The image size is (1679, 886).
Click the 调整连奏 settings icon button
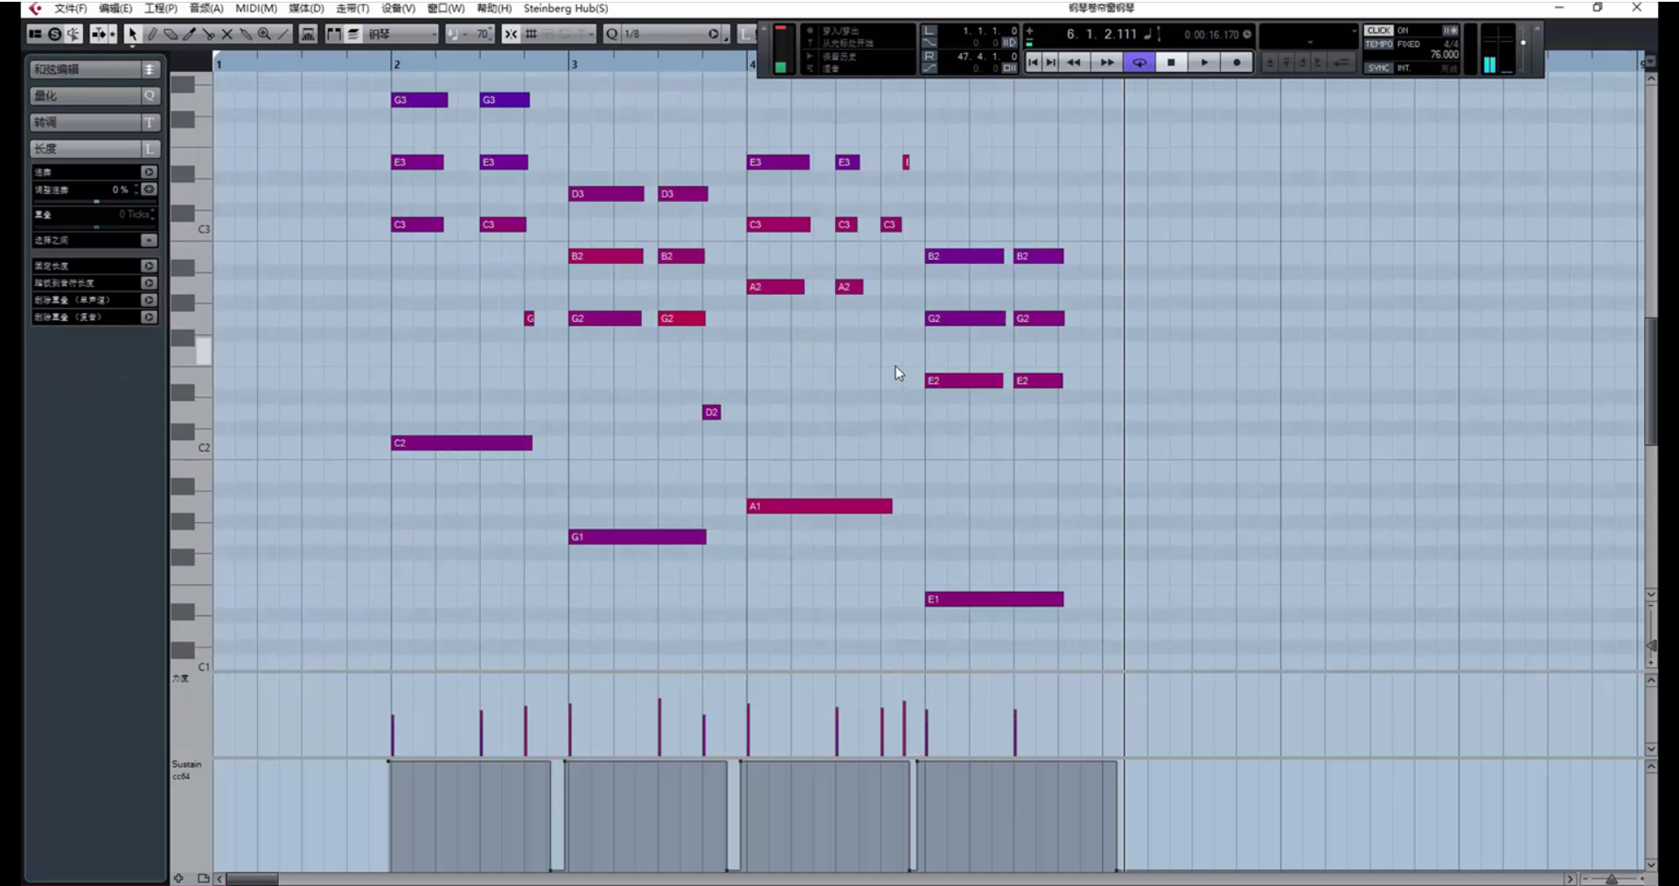click(x=149, y=189)
